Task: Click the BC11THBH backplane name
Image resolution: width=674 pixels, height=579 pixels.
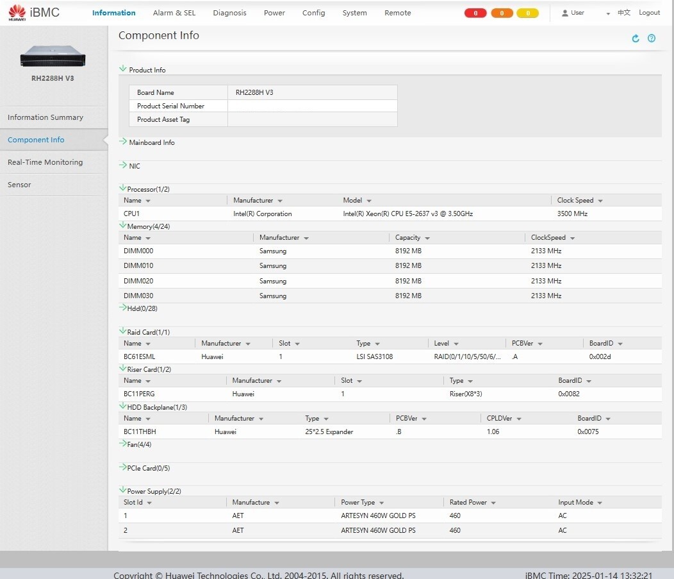Action: pyautogui.click(x=140, y=432)
